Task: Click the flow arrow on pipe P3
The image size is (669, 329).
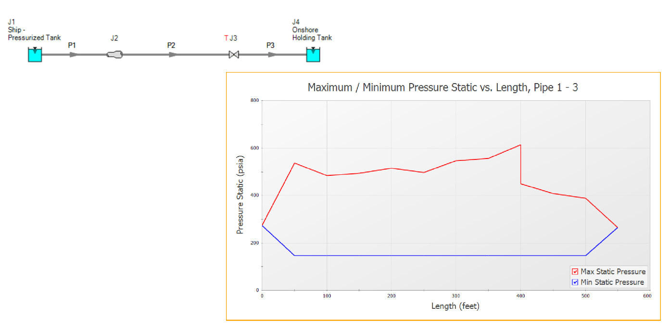Action: point(272,55)
